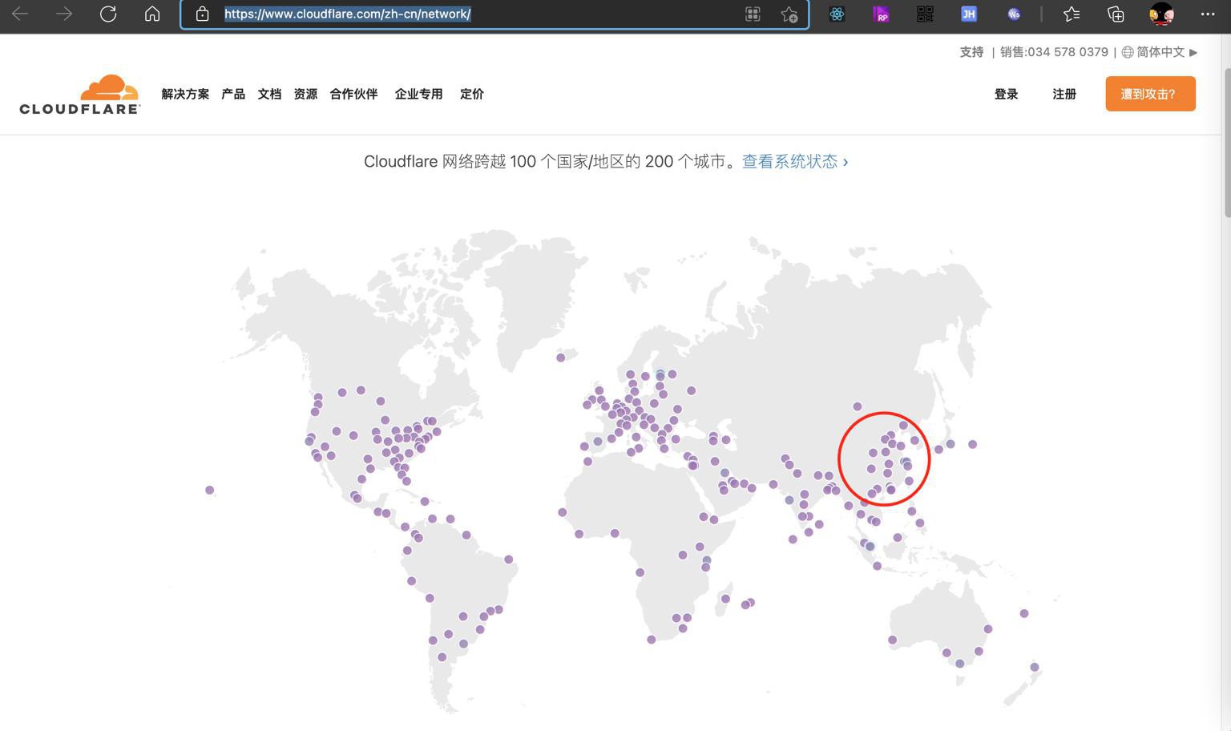Screen dimensions: 1231x731
Task: Open the 企业专用 menu
Action: coord(418,94)
